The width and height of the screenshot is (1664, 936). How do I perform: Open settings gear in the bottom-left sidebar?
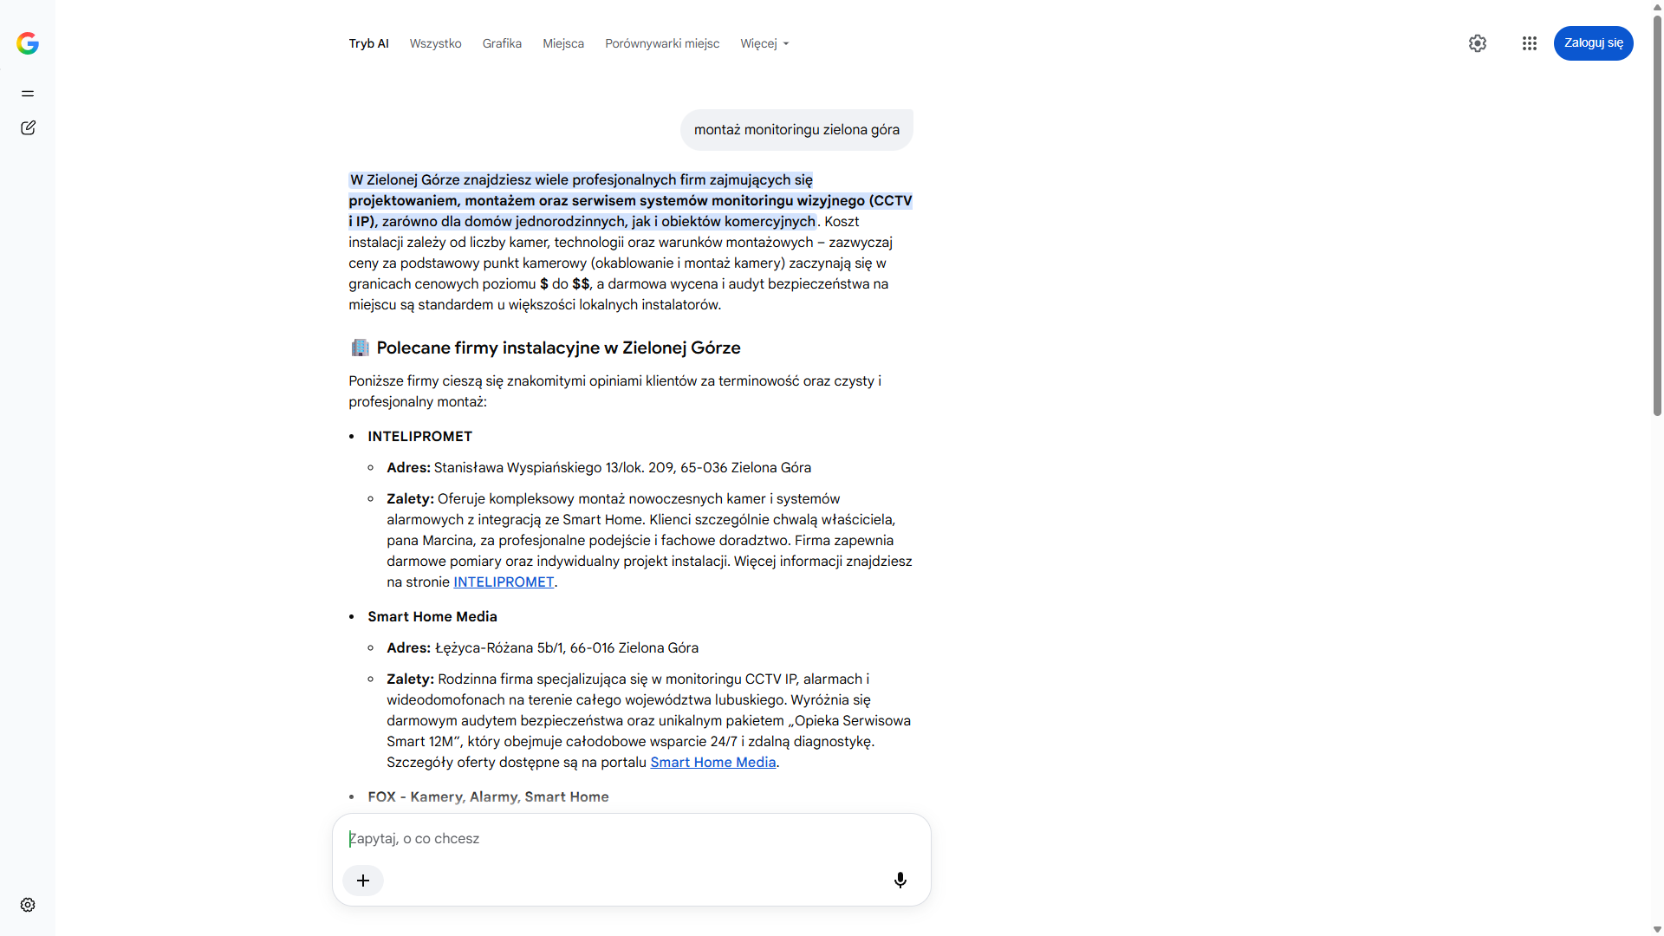28,905
